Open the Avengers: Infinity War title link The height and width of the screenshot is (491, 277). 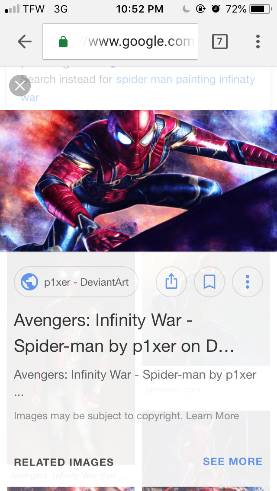pyautogui.click(x=124, y=333)
